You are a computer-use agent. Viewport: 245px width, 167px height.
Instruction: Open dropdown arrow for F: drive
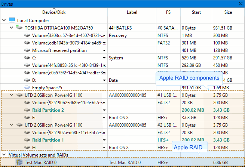(104, 118)
